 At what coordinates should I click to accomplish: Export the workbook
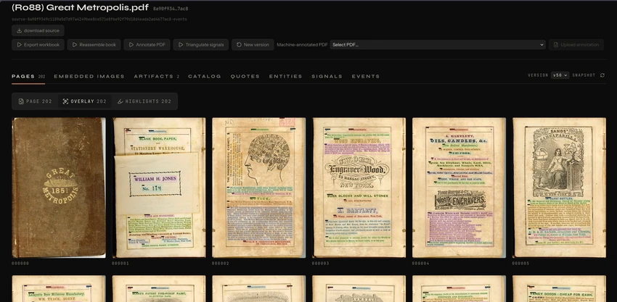[38, 45]
